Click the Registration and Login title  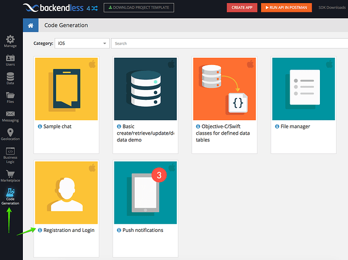tap(69, 230)
